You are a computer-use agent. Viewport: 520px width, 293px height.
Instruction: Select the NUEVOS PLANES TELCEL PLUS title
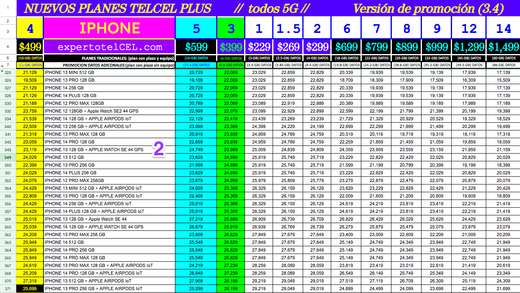click(x=118, y=8)
